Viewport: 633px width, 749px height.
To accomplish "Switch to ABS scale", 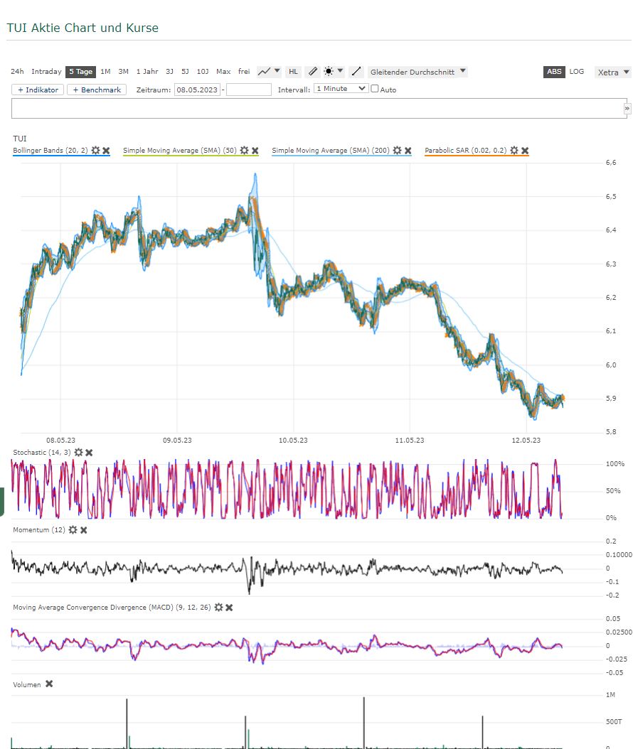I will (x=554, y=72).
